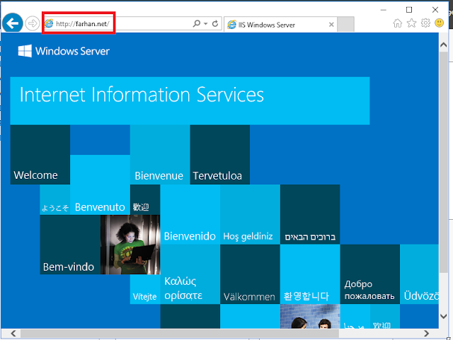Click the horizontal scrollbar left arrow
Image resolution: width=453 pixels, height=340 pixels.
pyautogui.click(x=13, y=334)
